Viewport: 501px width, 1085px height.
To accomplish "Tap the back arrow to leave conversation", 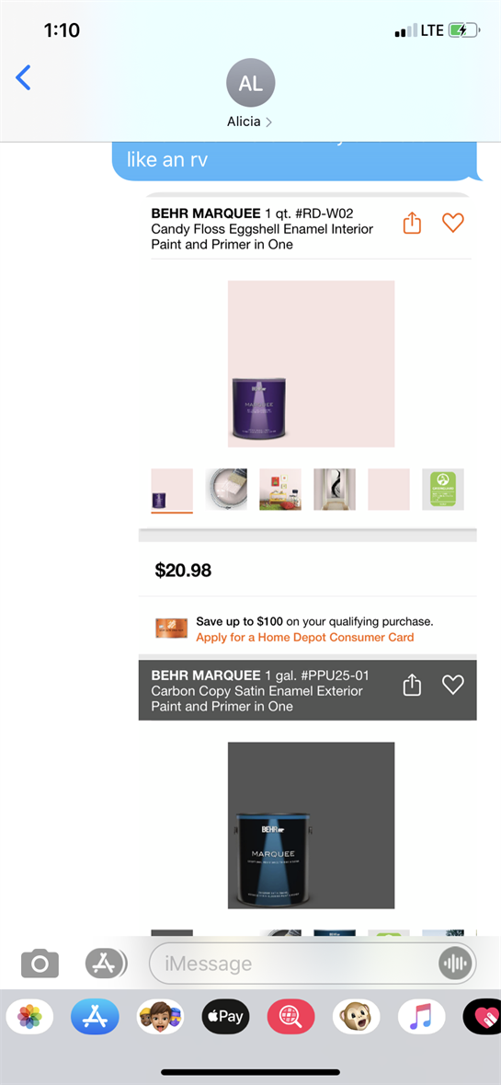I will (x=23, y=77).
